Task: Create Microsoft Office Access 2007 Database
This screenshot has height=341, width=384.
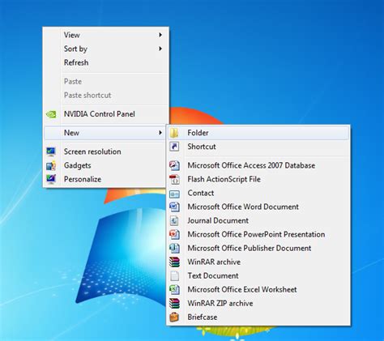Action: 258,165
